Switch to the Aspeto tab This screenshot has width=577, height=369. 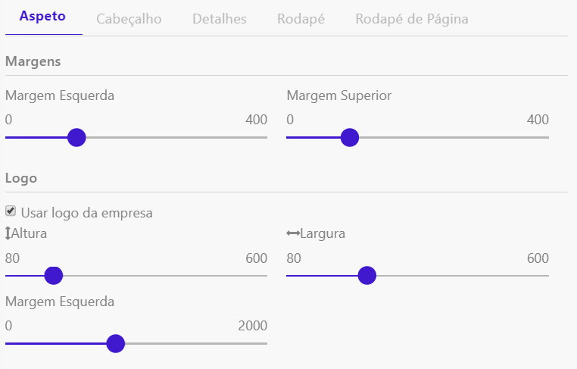42,17
